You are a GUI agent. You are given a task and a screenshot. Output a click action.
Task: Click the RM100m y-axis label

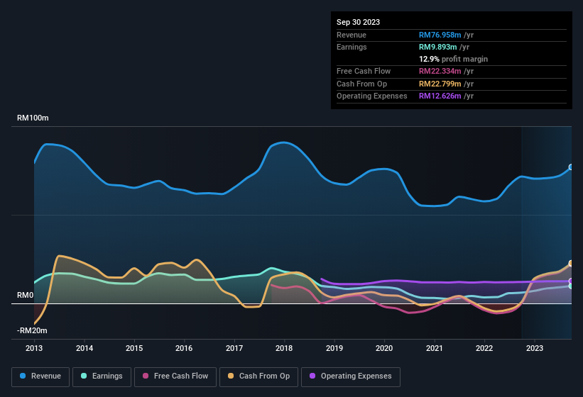[x=33, y=118]
